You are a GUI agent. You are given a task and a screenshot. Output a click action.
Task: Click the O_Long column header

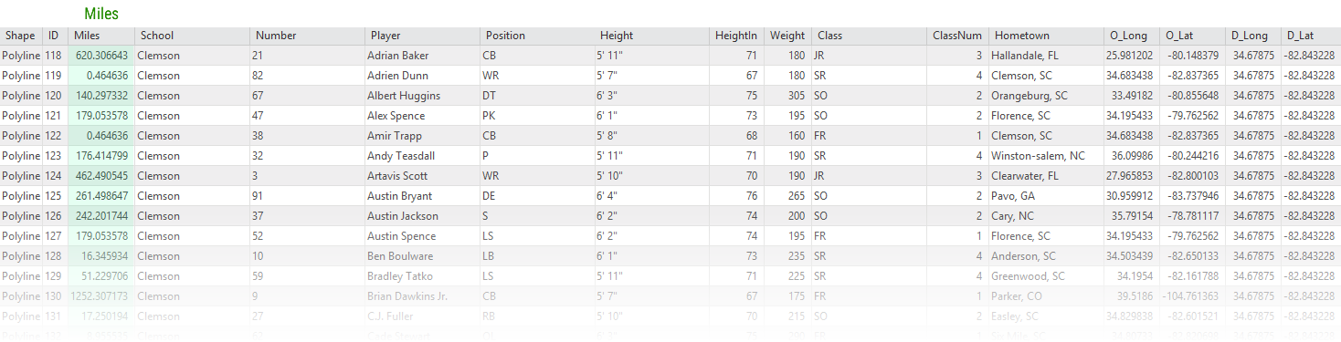click(x=1132, y=36)
